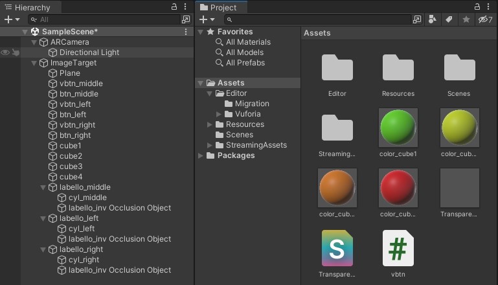Select the cube3 object in Hierarchy
Screen dimensions: 498x285
pyautogui.click(x=70, y=166)
